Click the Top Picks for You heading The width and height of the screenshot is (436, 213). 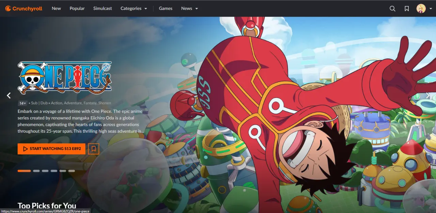tap(47, 206)
